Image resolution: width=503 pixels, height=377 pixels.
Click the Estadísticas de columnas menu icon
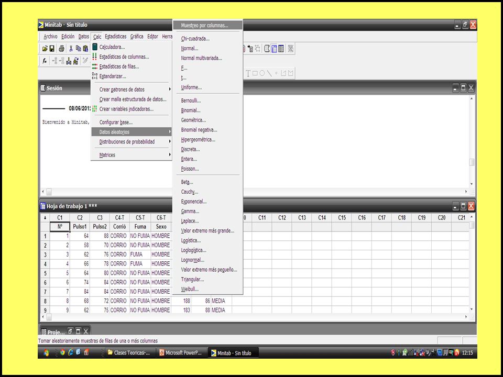(94, 57)
